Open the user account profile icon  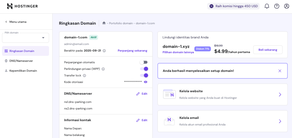pos(287,6)
